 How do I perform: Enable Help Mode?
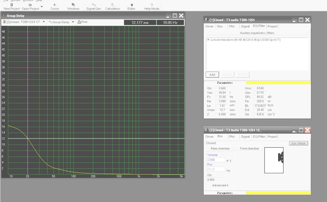point(152,7)
